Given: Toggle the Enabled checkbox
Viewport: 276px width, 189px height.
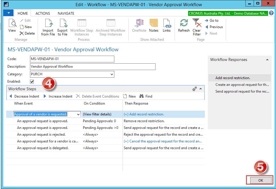Looking at the screenshot, I should tap(32, 81).
